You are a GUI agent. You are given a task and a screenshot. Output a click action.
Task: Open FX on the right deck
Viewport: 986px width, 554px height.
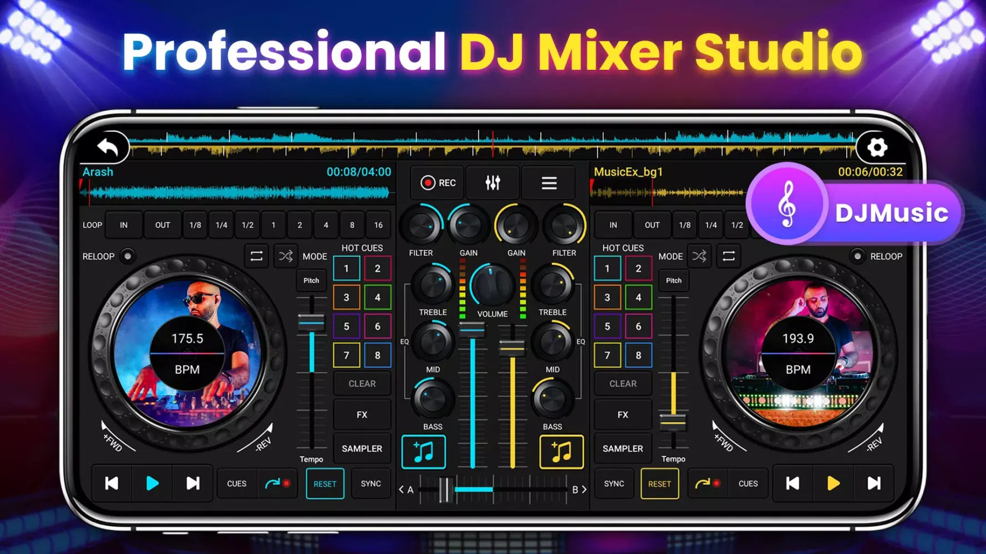click(622, 414)
